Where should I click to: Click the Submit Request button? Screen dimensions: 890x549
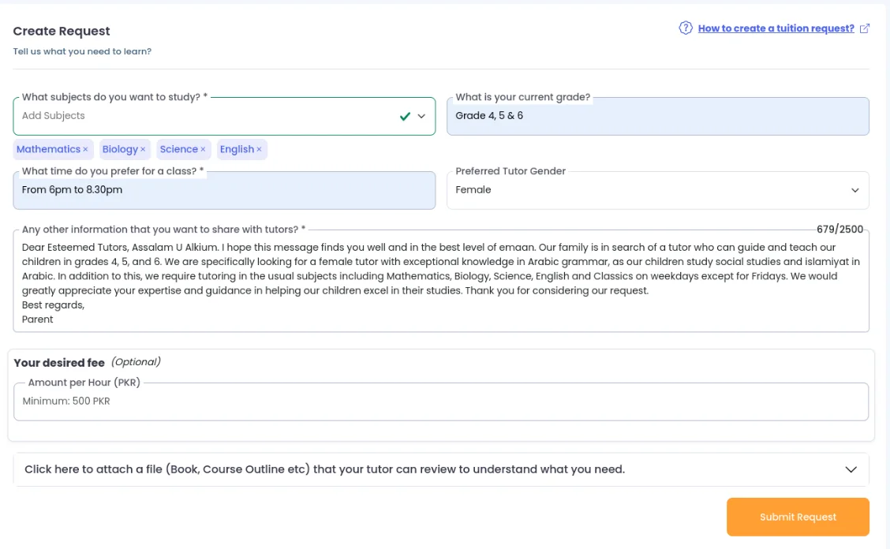pos(798,517)
